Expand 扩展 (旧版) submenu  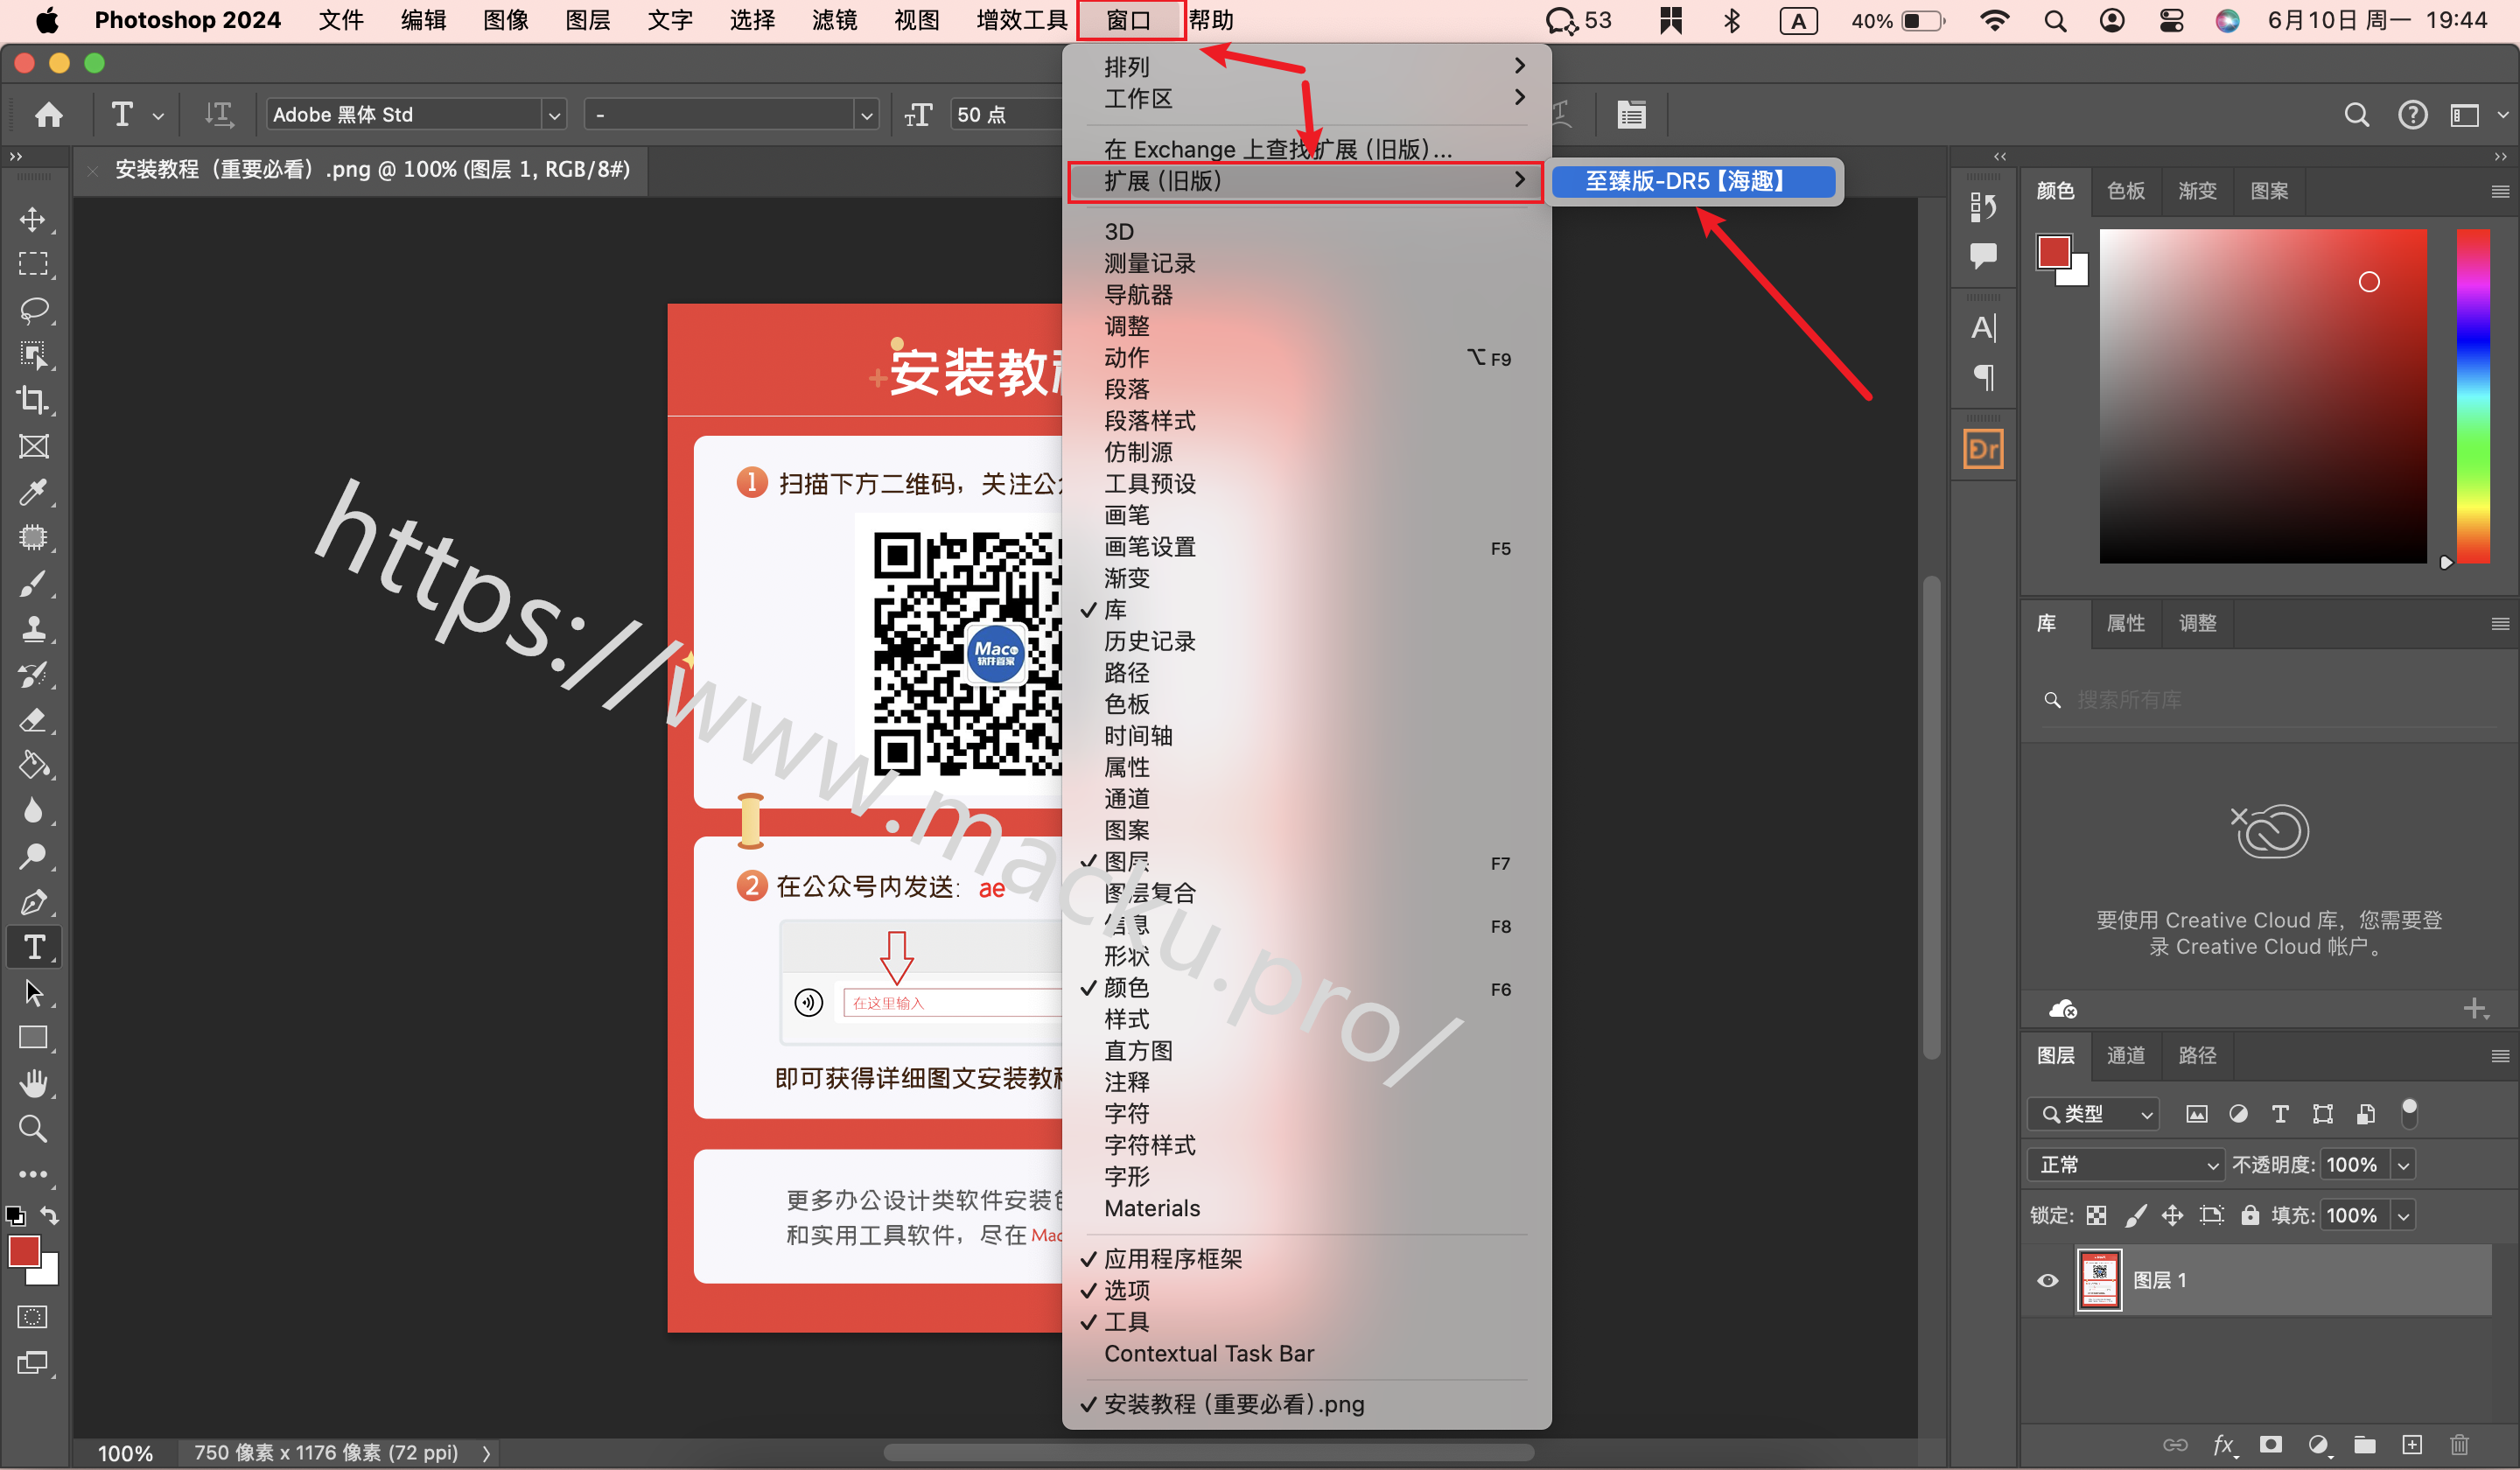pos(1306,181)
